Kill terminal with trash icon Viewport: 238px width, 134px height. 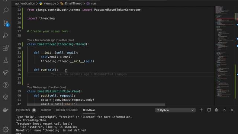point(216,110)
